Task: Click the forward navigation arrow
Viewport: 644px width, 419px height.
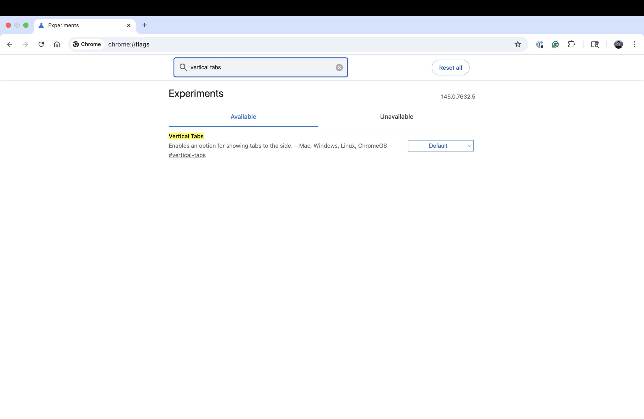Action: [x=25, y=44]
